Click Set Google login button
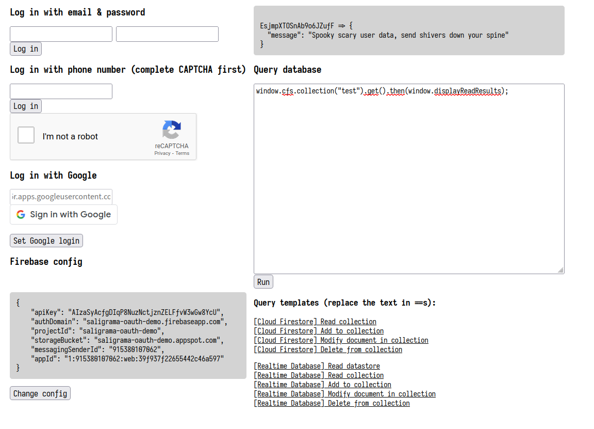594x429 pixels. point(46,241)
